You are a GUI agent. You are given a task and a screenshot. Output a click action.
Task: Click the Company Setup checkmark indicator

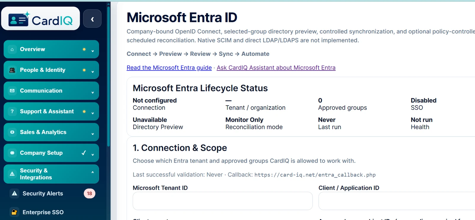coord(84,153)
